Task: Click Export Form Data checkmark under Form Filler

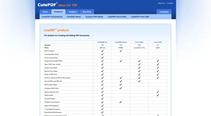Action: [139, 71]
